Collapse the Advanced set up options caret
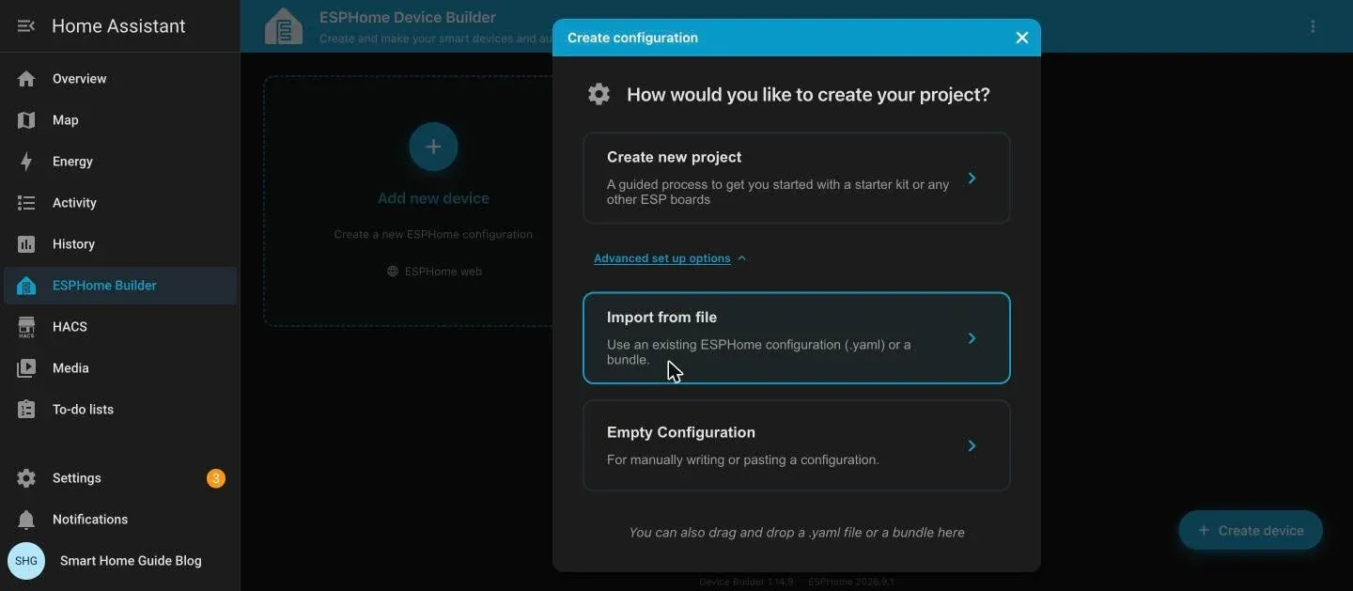This screenshot has width=1353, height=591. click(741, 258)
